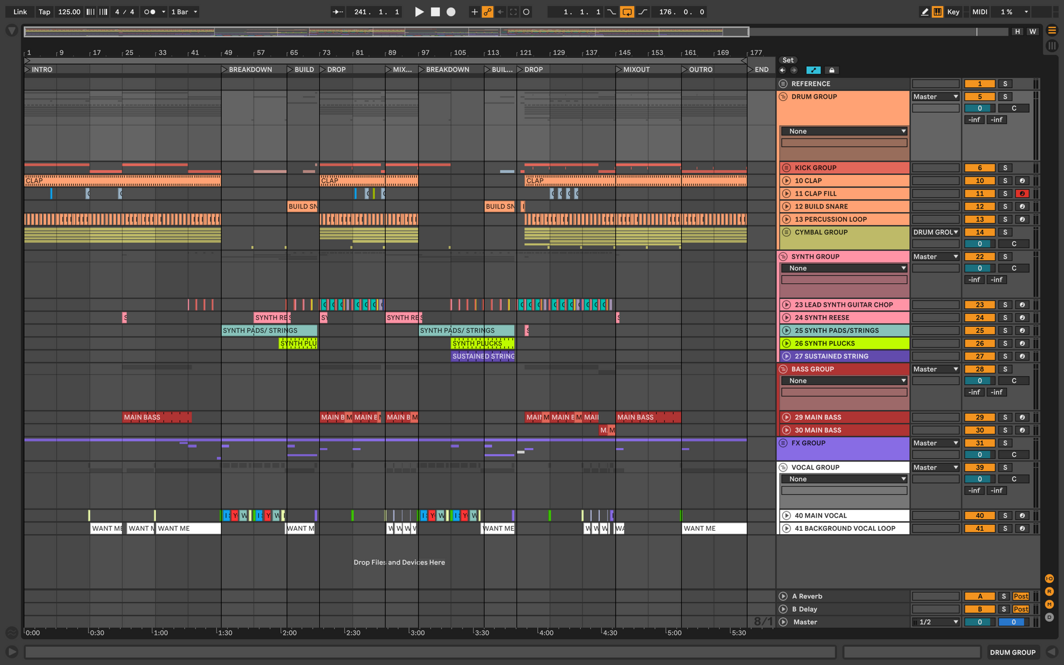Solo the 40 MAIN VOCAL track
Screen dimensions: 1064x665
[x=1005, y=515]
